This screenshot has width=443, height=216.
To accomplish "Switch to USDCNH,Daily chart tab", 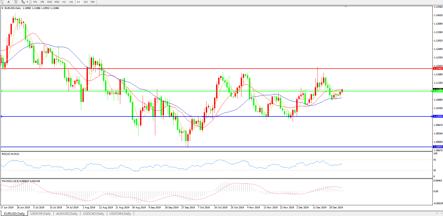I will click(x=120, y=213).
